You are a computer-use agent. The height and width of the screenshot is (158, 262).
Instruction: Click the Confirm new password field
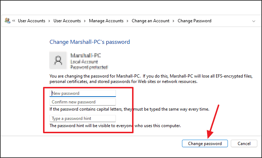click(x=83, y=102)
